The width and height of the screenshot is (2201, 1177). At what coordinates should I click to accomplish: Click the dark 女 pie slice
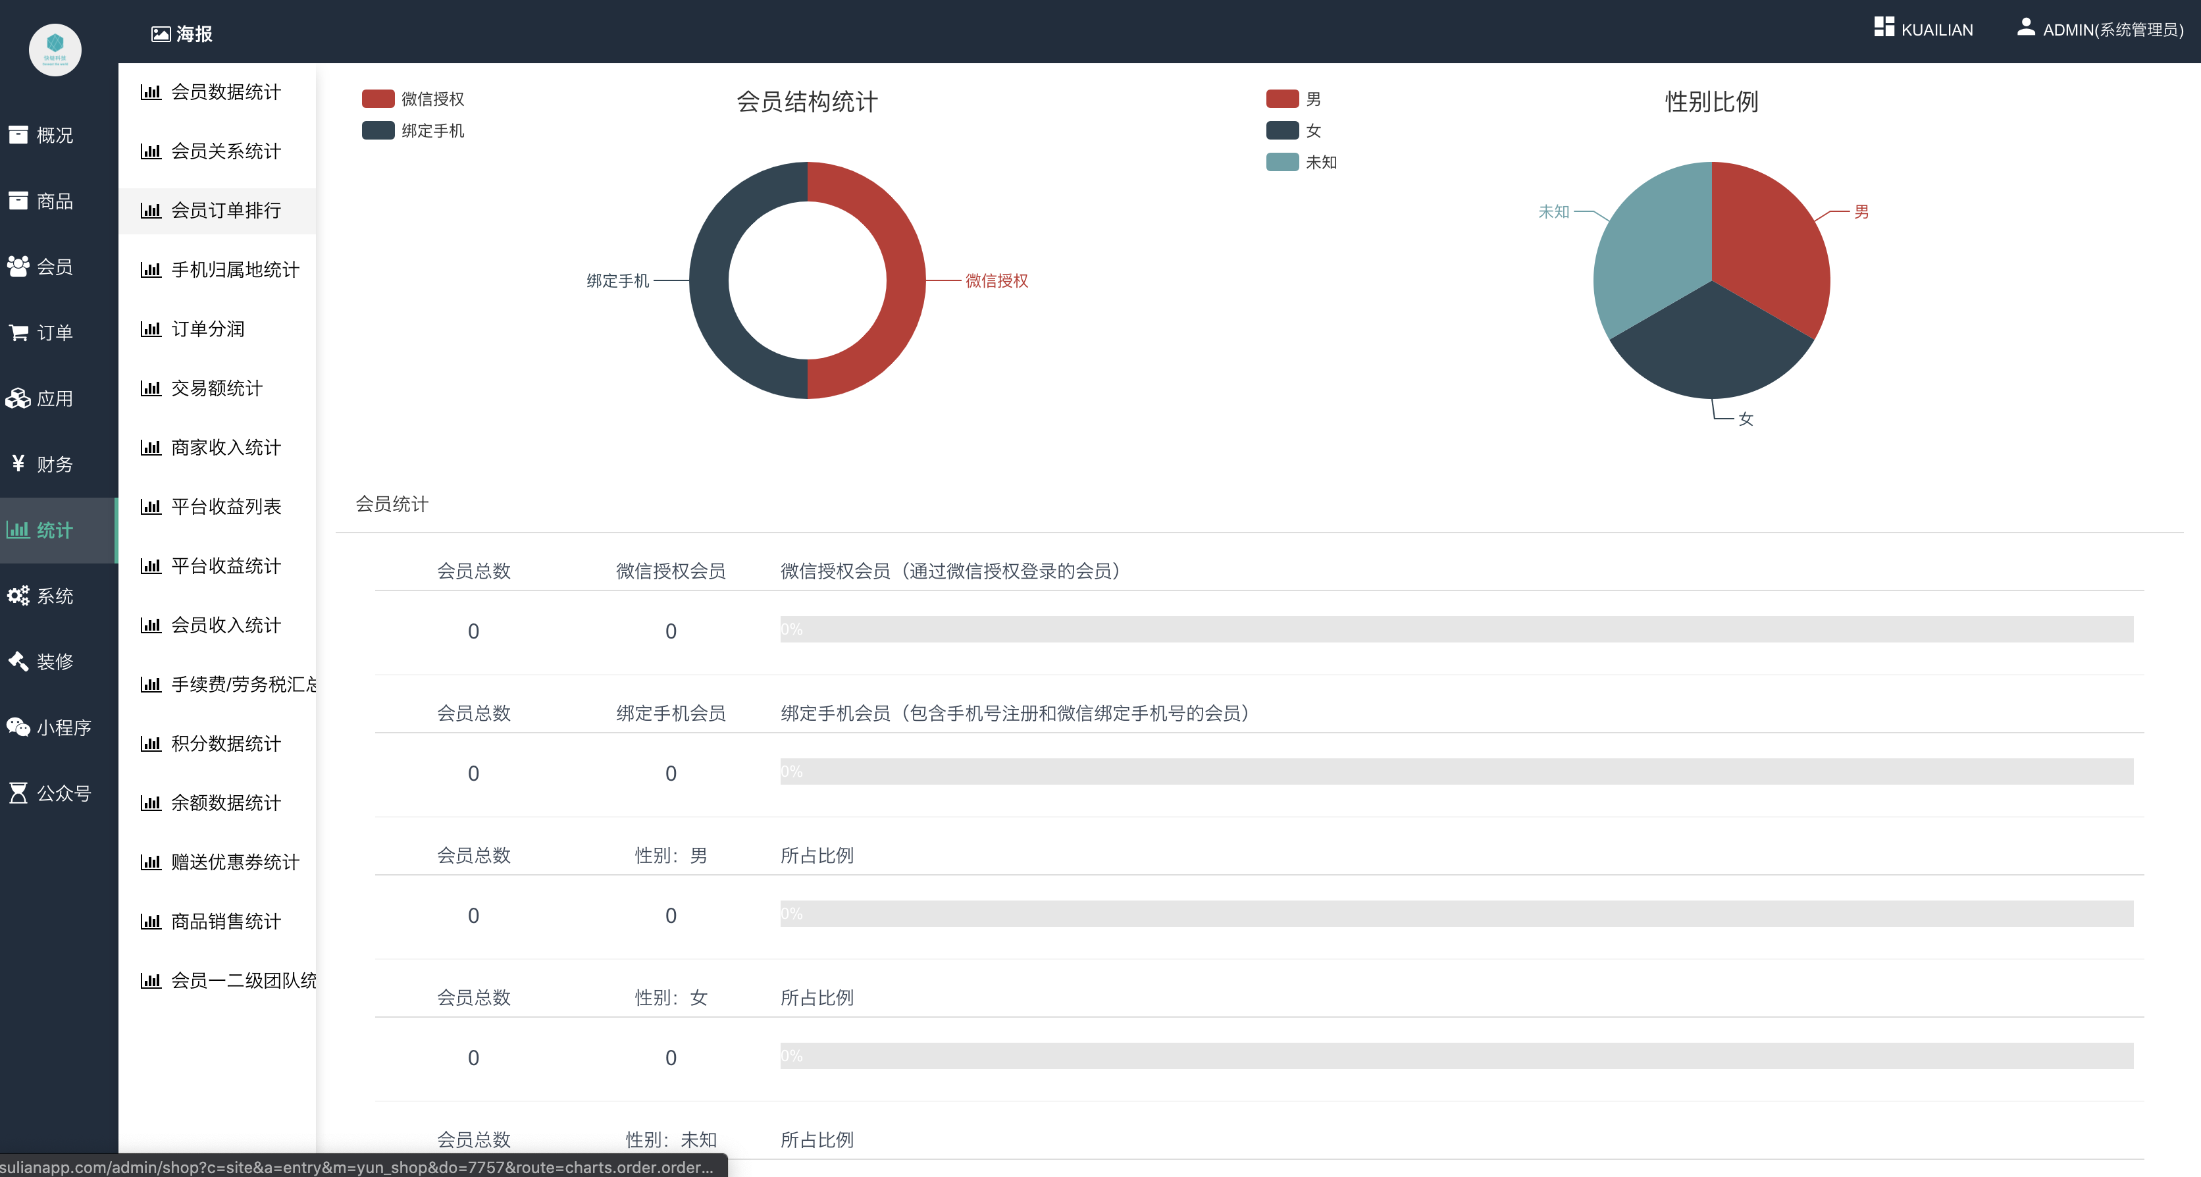1711,350
